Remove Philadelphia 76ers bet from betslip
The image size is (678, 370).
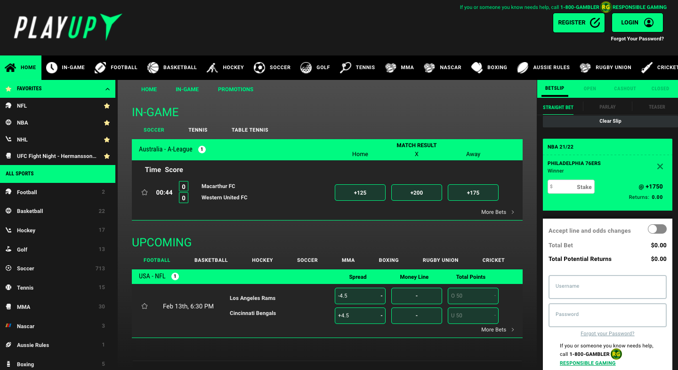tap(660, 166)
